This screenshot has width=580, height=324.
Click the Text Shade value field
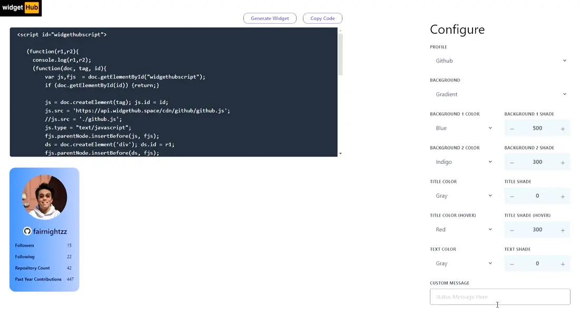(537, 263)
